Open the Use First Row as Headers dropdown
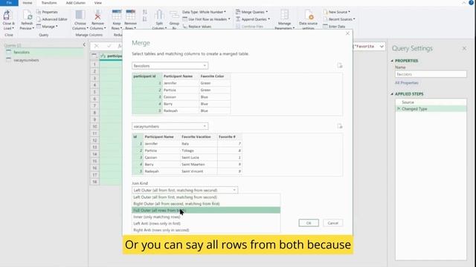Viewport: 476px width, 267px height. [x=207, y=19]
